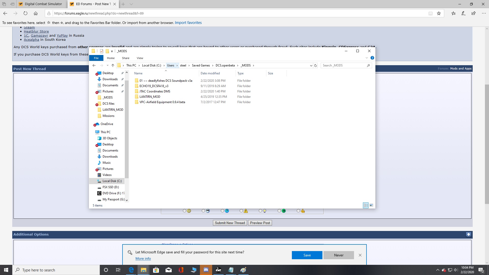Click Explorer back arrow
489x275 pixels.
pos(94,65)
